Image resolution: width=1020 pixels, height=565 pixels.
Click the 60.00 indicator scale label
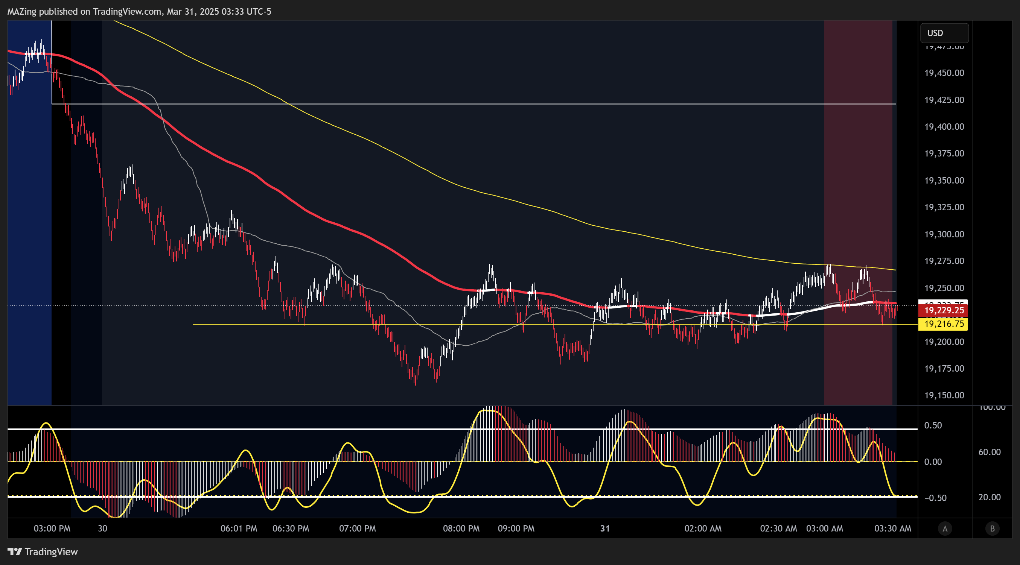coord(990,452)
